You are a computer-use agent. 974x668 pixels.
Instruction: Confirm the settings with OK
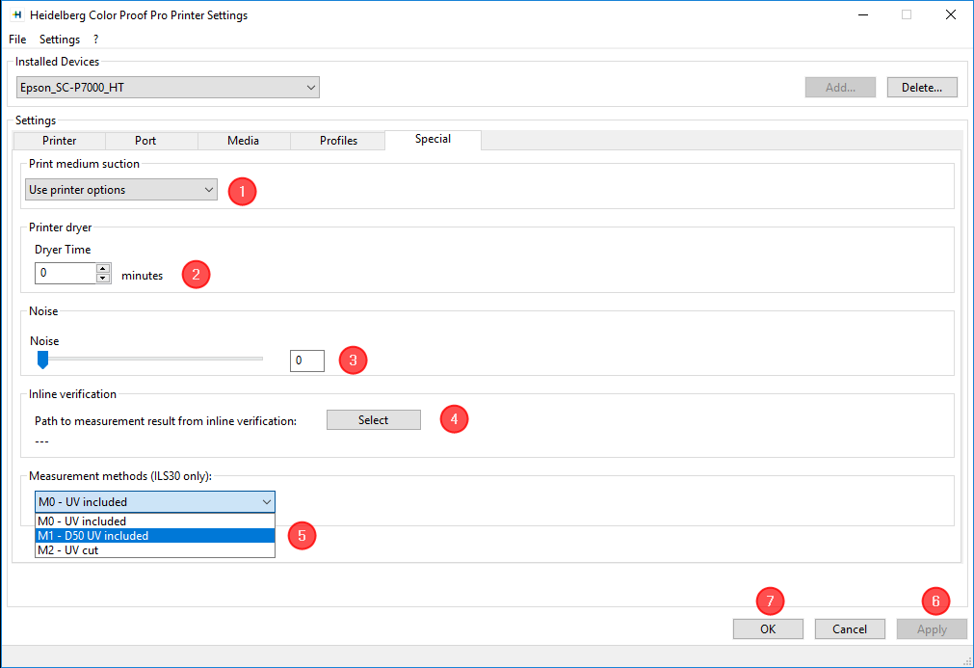coord(768,628)
